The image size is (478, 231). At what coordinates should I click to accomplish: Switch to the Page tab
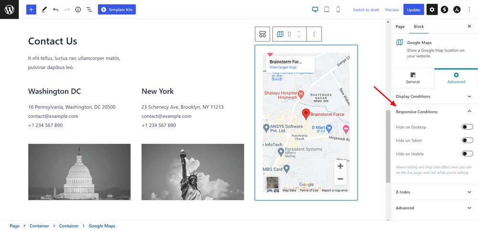tap(400, 27)
